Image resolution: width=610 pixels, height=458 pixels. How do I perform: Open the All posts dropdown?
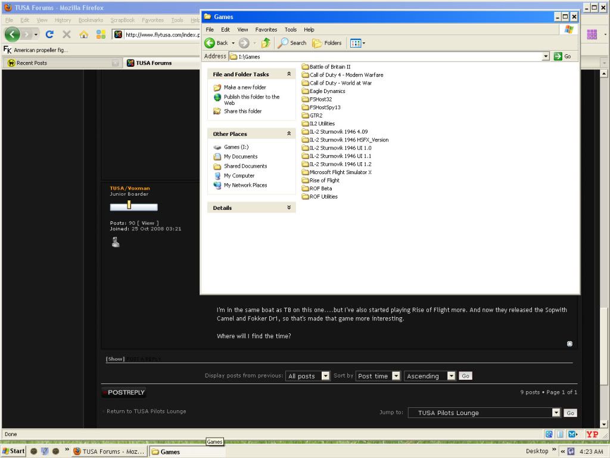(308, 376)
